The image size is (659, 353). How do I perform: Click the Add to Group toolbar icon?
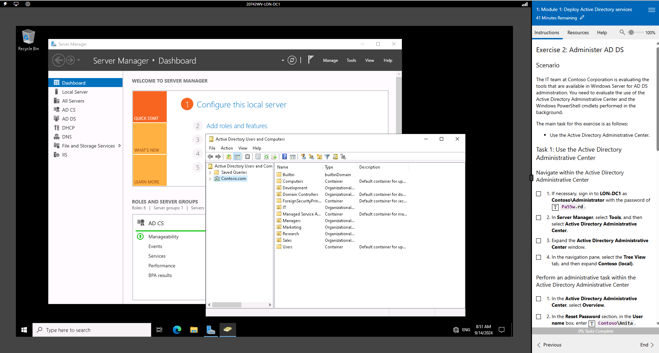[343, 157]
